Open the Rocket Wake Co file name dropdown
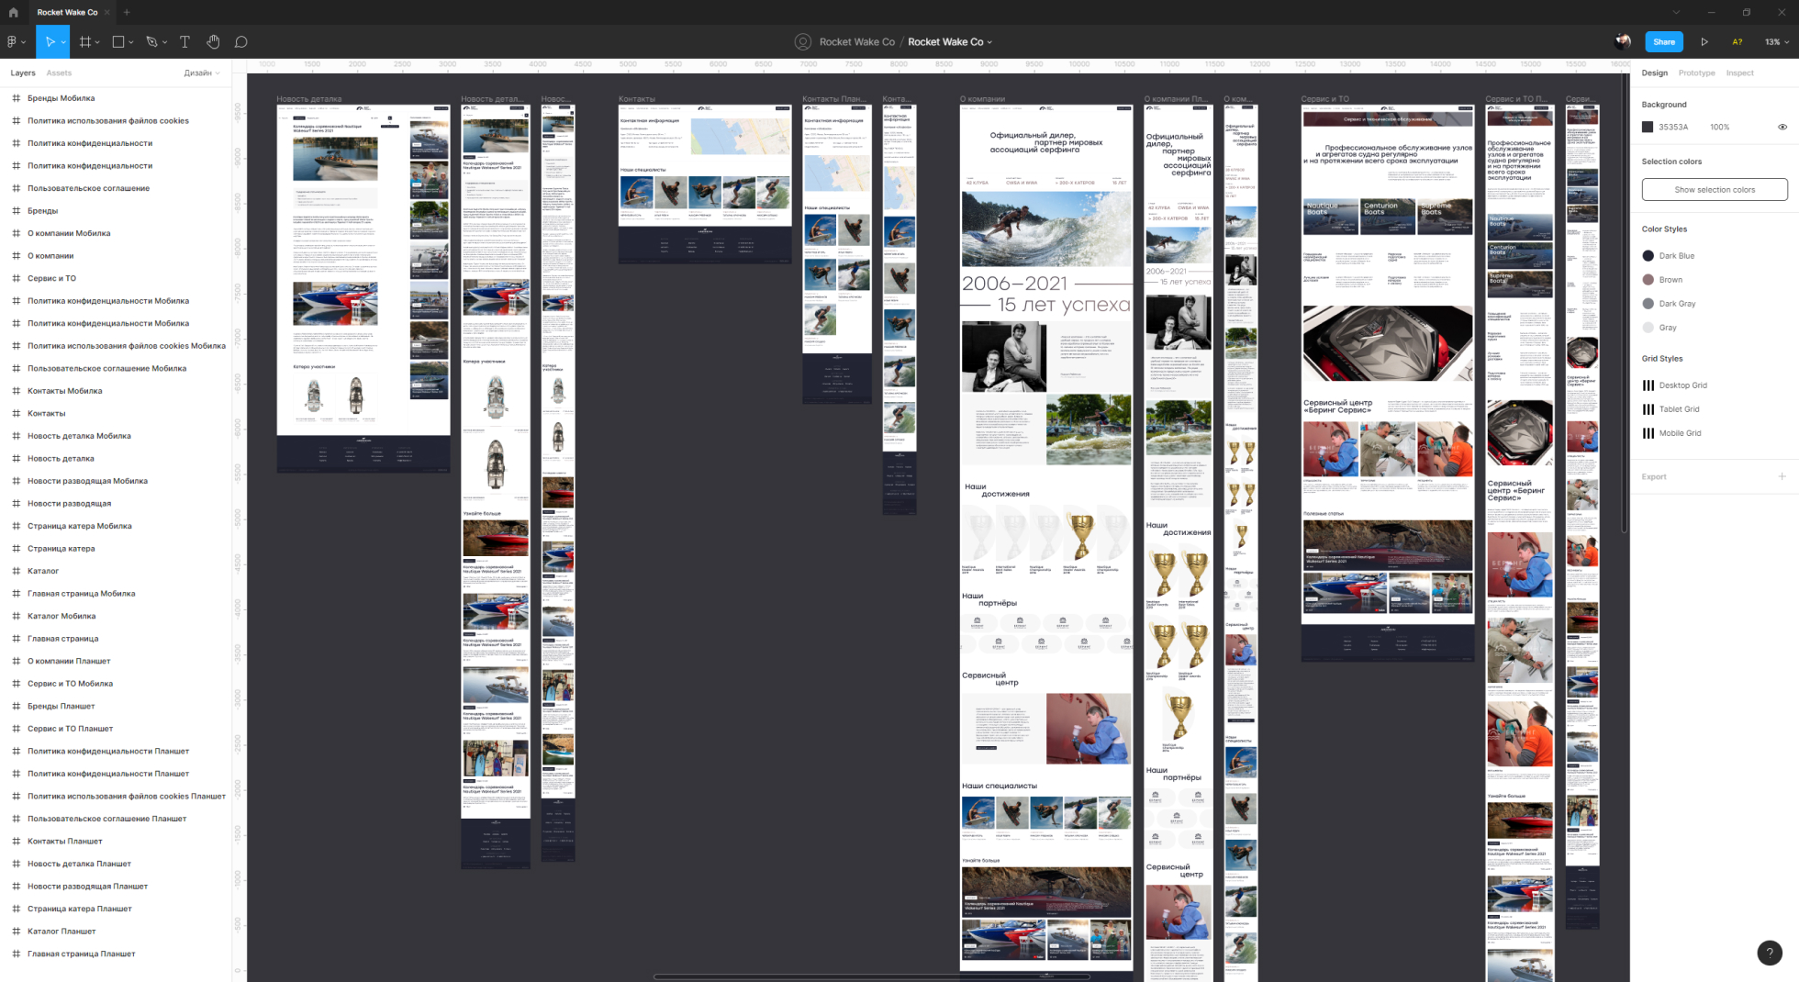 950,42
